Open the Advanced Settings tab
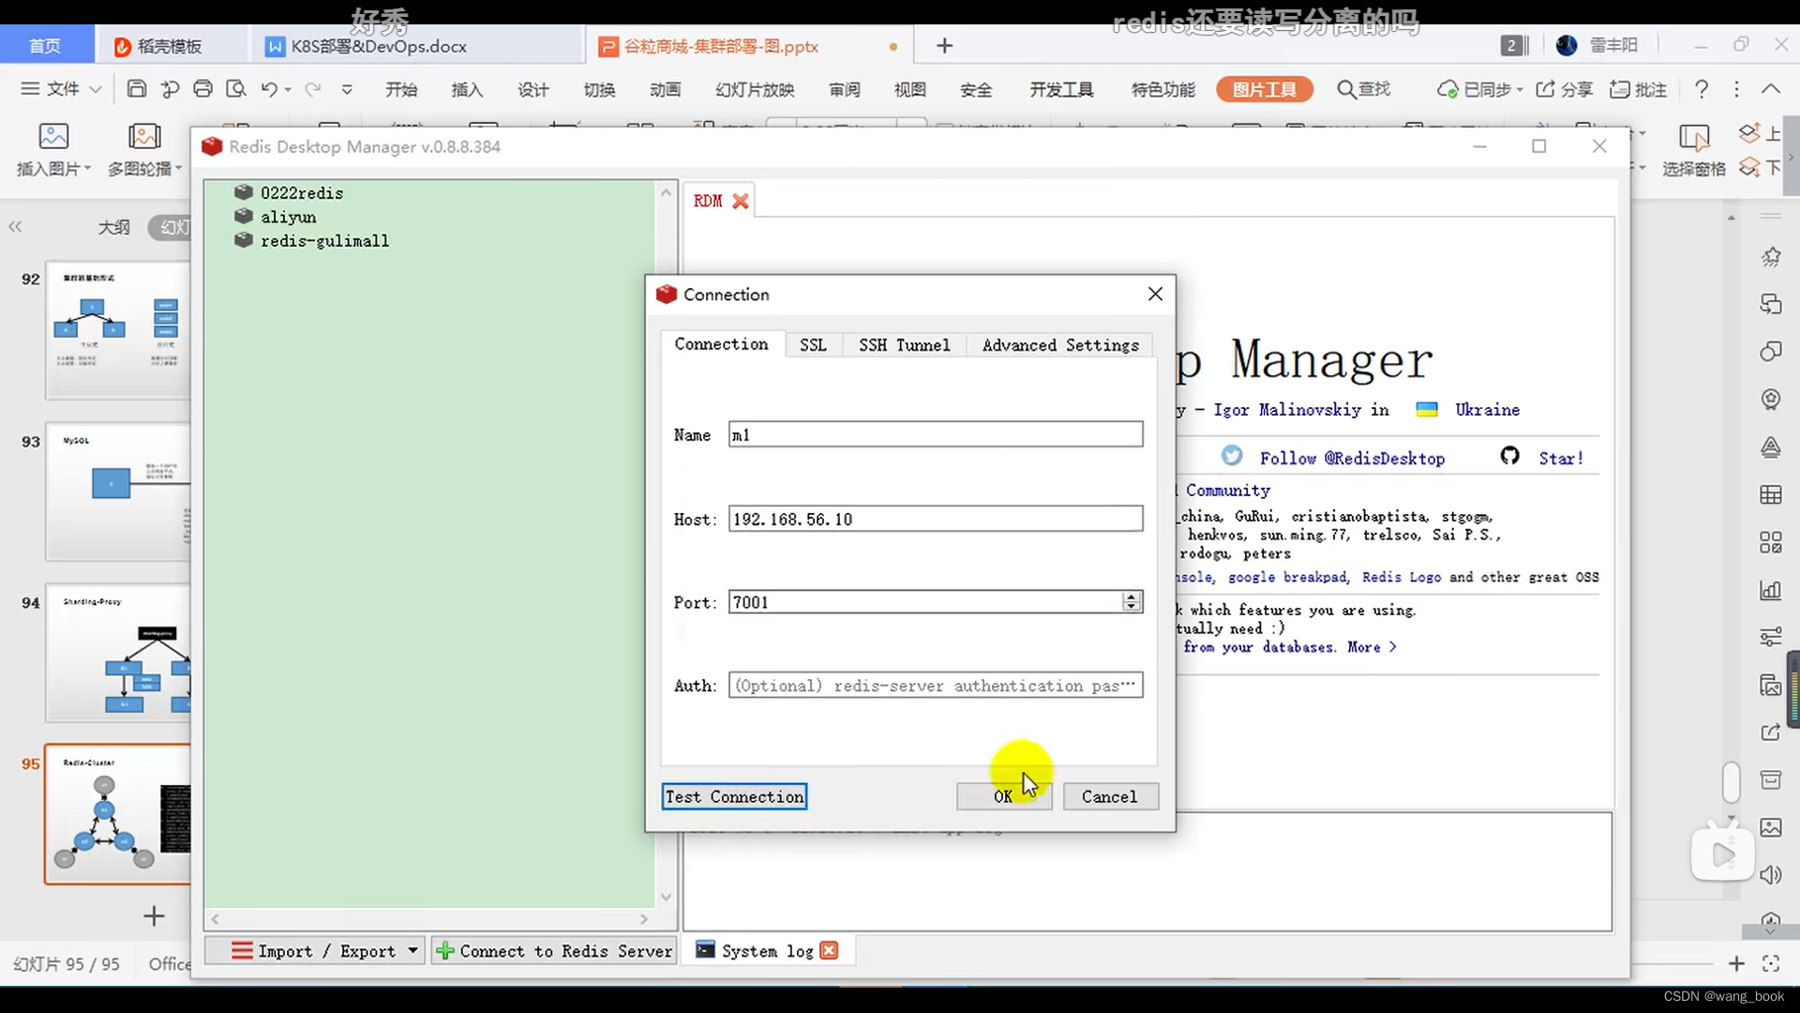Image resolution: width=1800 pixels, height=1013 pixels. 1060,345
